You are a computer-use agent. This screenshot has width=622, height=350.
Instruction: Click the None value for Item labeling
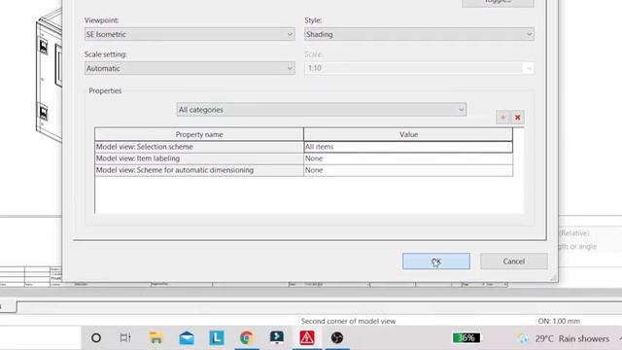pyautogui.click(x=408, y=158)
